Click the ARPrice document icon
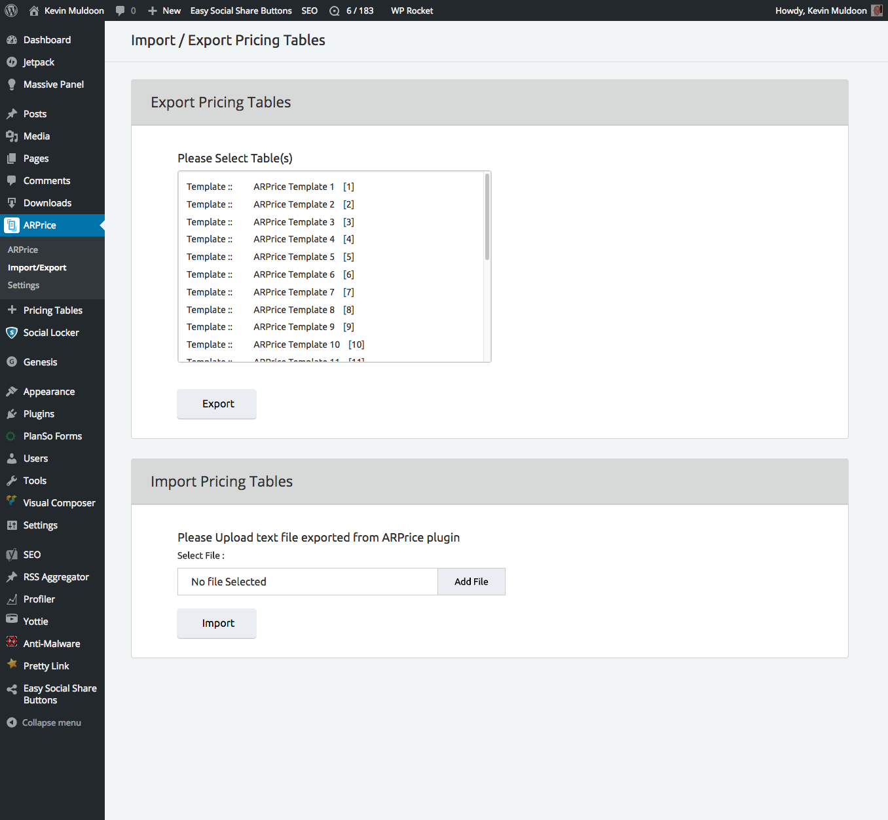The height and width of the screenshot is (820, 888). point(12,225)
